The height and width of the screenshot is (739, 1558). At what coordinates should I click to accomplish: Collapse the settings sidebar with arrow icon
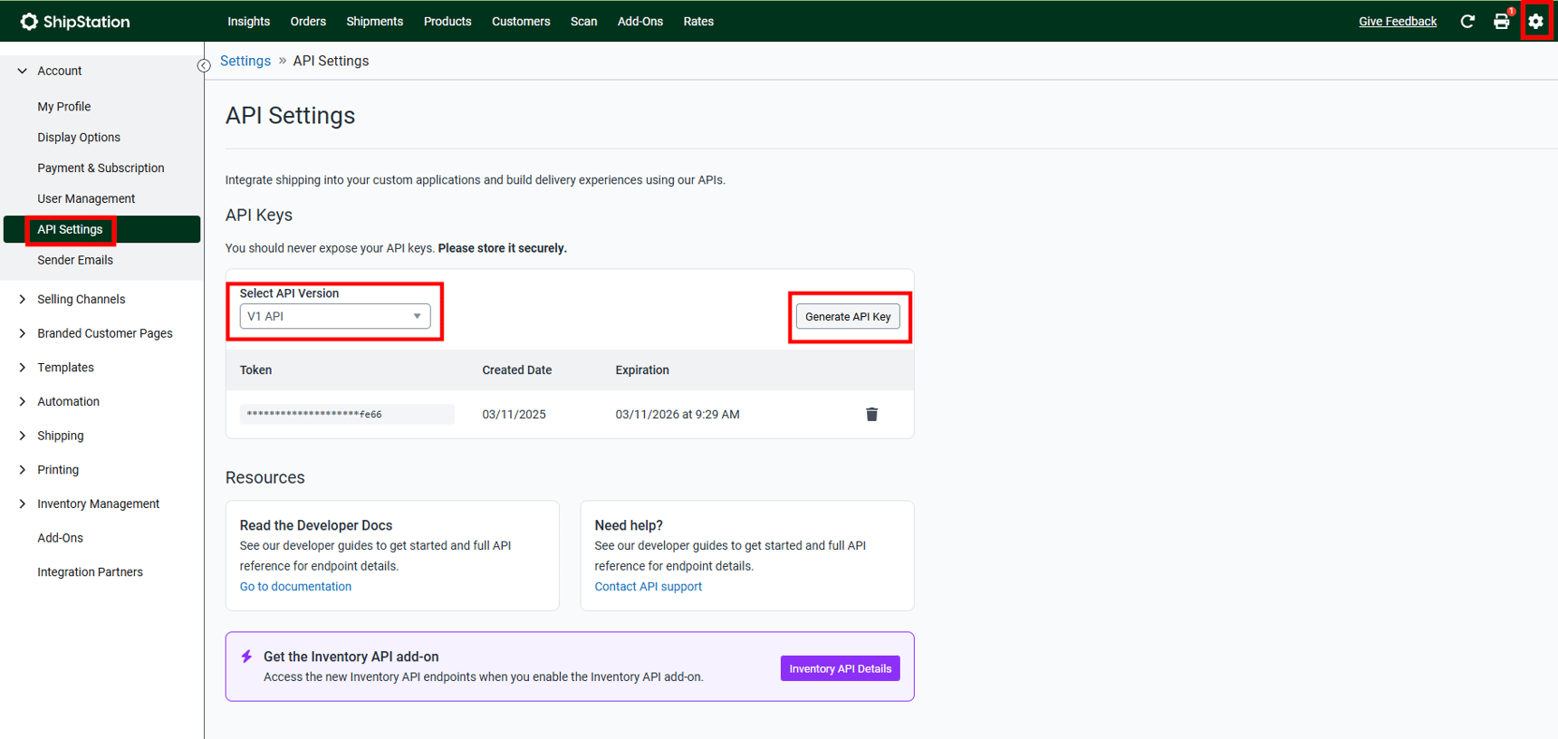[204, 65]
